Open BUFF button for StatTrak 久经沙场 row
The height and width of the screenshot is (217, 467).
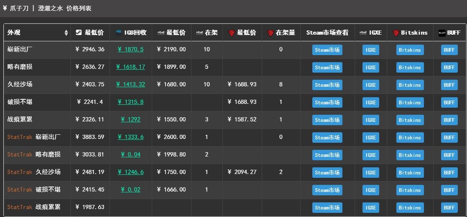coord(449,173)
